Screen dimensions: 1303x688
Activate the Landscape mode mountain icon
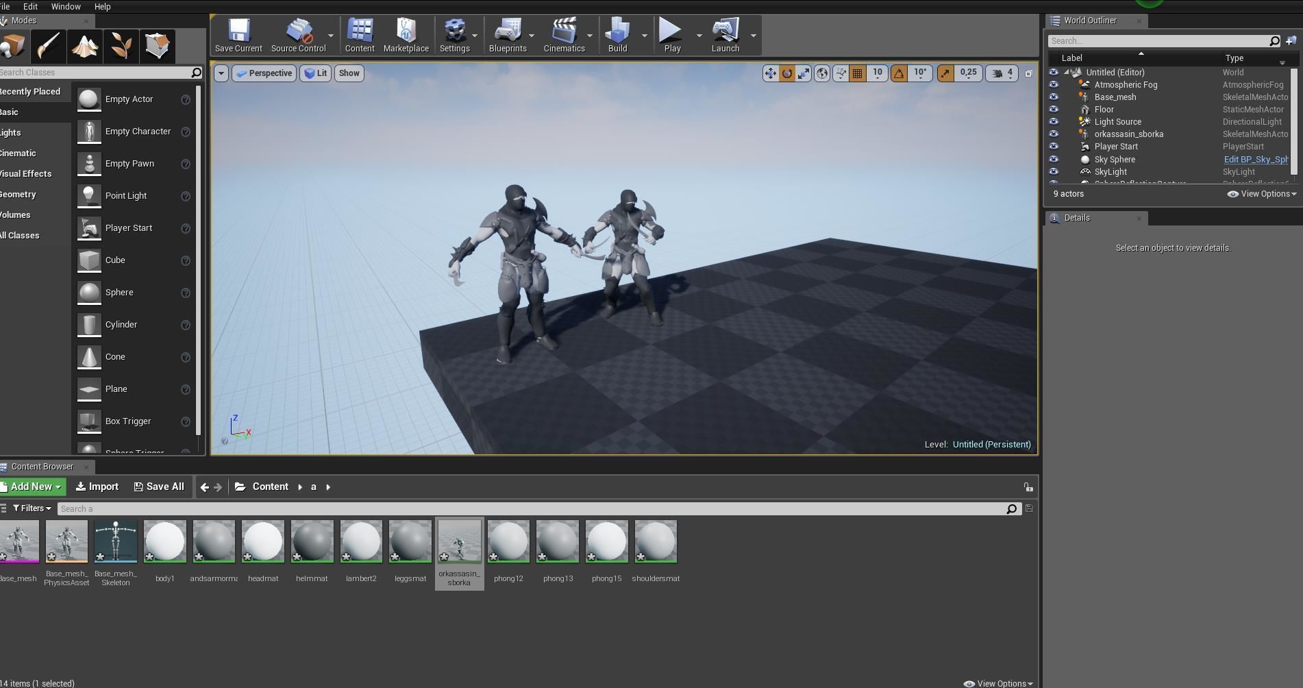pos(85,46)
